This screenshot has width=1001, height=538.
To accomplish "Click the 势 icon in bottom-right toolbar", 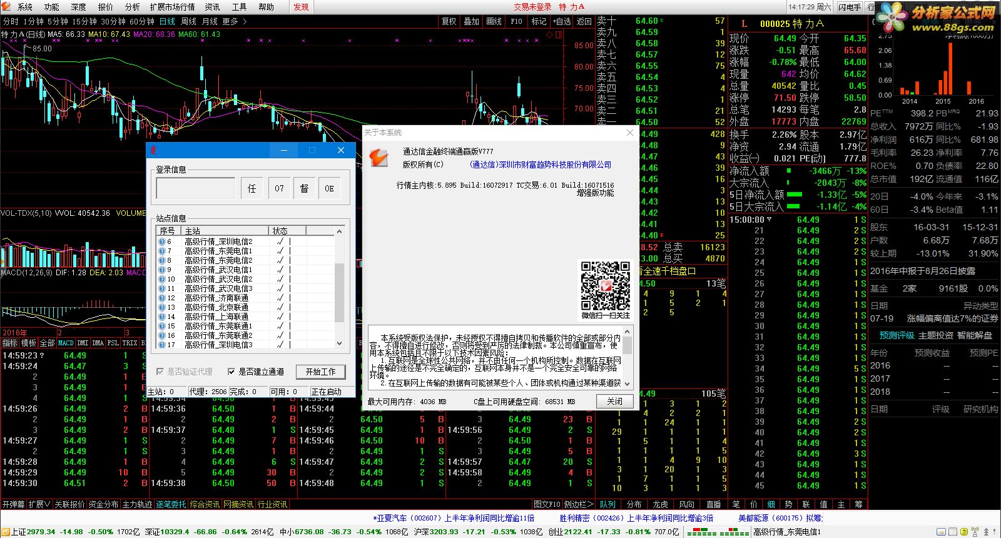I will (x=788, y=504).
